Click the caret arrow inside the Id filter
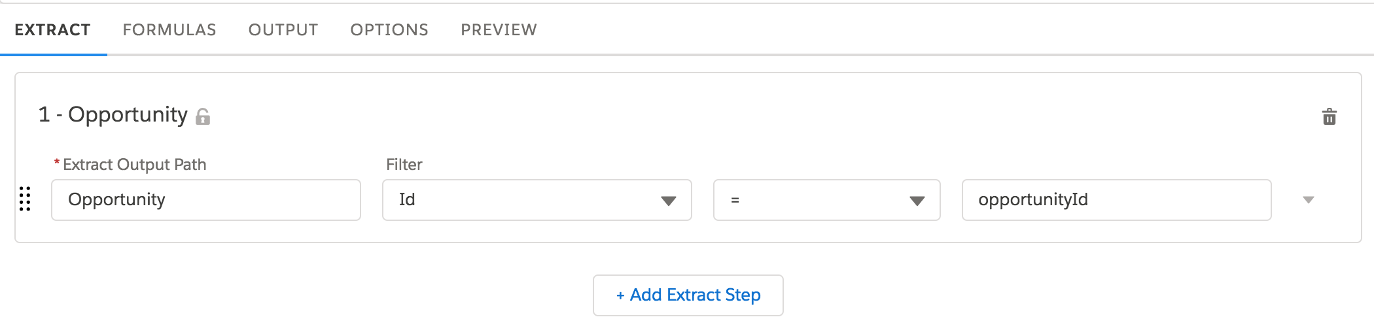The width and height of the screenshot is (1374, 332). [x=668, y=201]
